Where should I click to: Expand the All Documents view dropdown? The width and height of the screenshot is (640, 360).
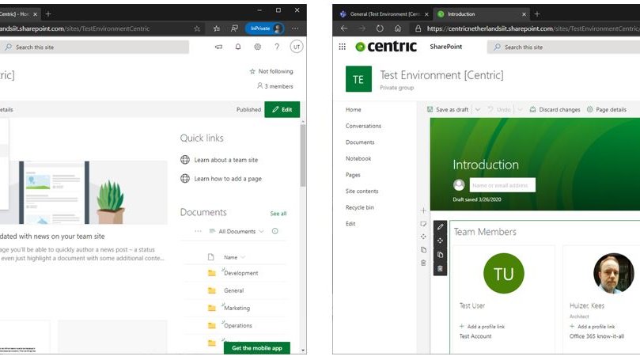[x=237, y=231]
